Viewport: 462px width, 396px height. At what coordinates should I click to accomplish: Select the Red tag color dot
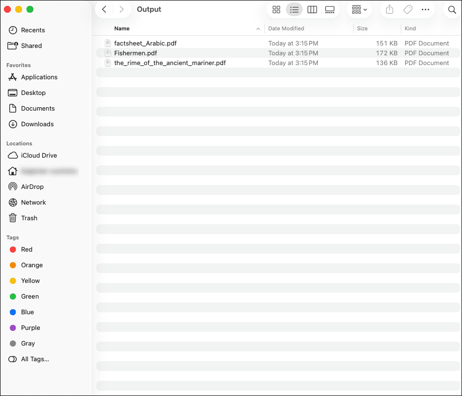(x=13, y=250)
